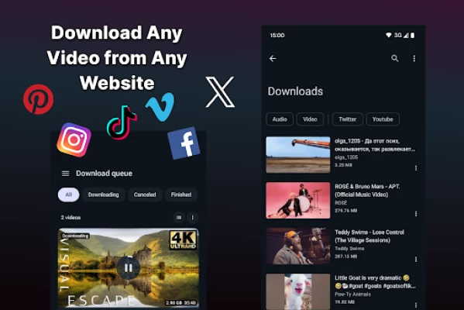This screenshot has height=310, width=464.
Task: Click the Twitter filter button
Action: [347, 119]
